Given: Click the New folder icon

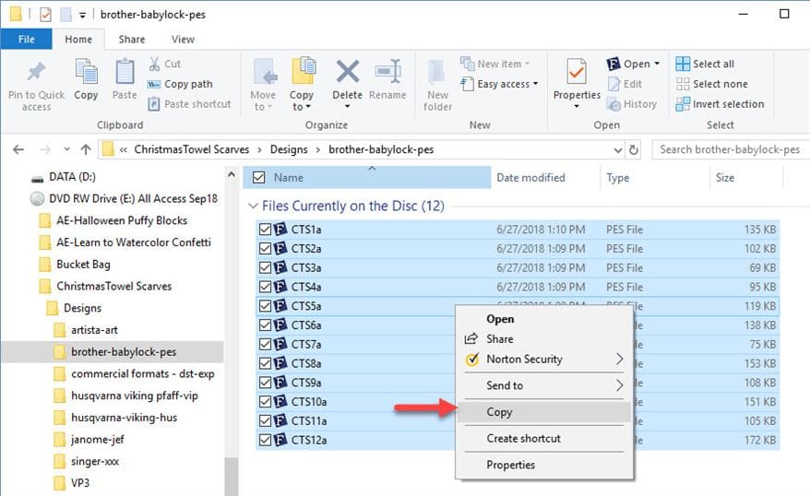Looking at the screenshot, I should point(436,71).
